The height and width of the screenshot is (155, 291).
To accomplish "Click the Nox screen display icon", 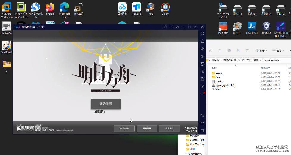I will click(x=202, y=64).
